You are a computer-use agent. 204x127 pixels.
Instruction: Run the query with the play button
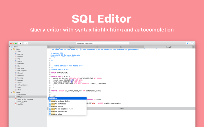coord(20,43)
